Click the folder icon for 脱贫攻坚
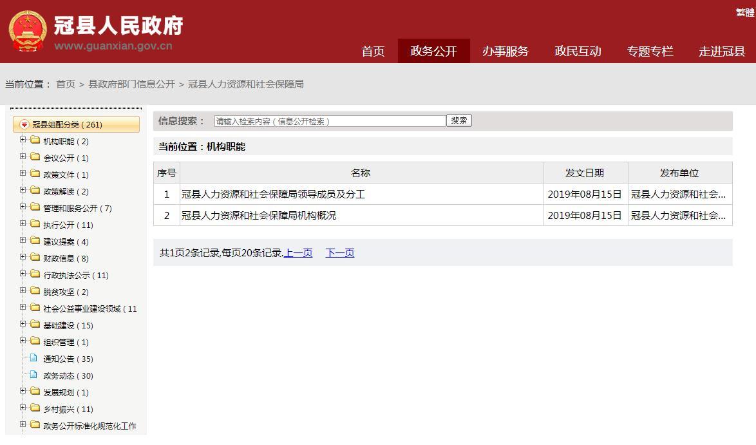 click(x=35, y=291)
